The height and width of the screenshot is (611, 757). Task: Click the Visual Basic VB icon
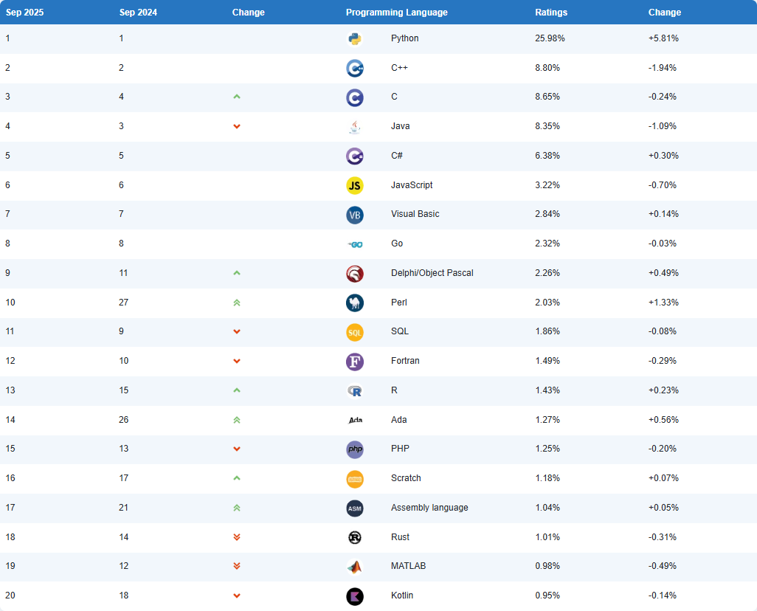click(355, 215)
